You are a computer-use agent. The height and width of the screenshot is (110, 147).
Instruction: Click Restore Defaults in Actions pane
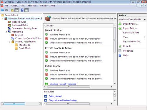click(x=131, y=33)
